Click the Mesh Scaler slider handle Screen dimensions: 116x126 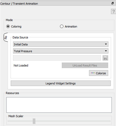click(x=34, y=121)
